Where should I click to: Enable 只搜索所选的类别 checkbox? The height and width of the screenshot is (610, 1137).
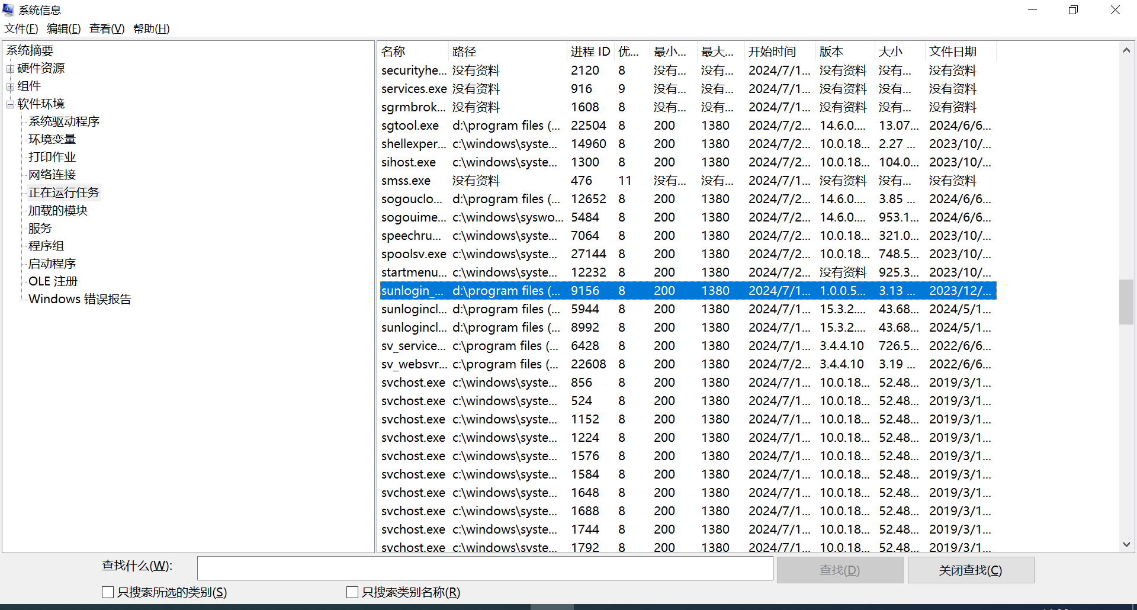tap(108, 592)
